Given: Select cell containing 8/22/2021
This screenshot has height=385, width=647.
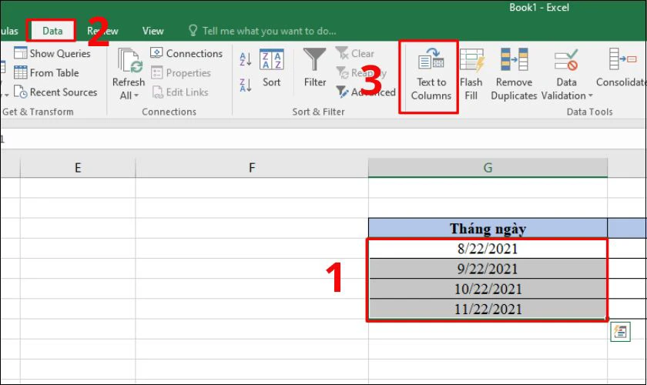Looking at the screenshot, I should point(488,249).
